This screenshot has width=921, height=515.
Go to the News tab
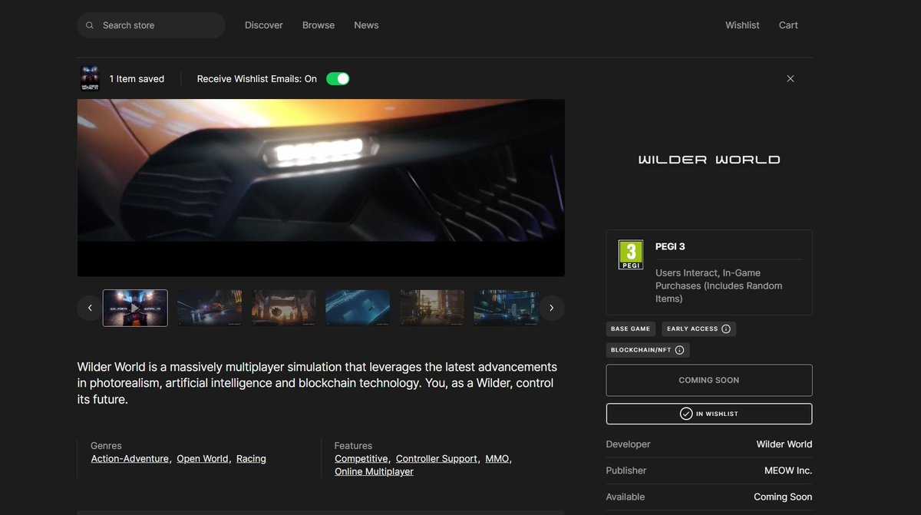tap(366, 25)
